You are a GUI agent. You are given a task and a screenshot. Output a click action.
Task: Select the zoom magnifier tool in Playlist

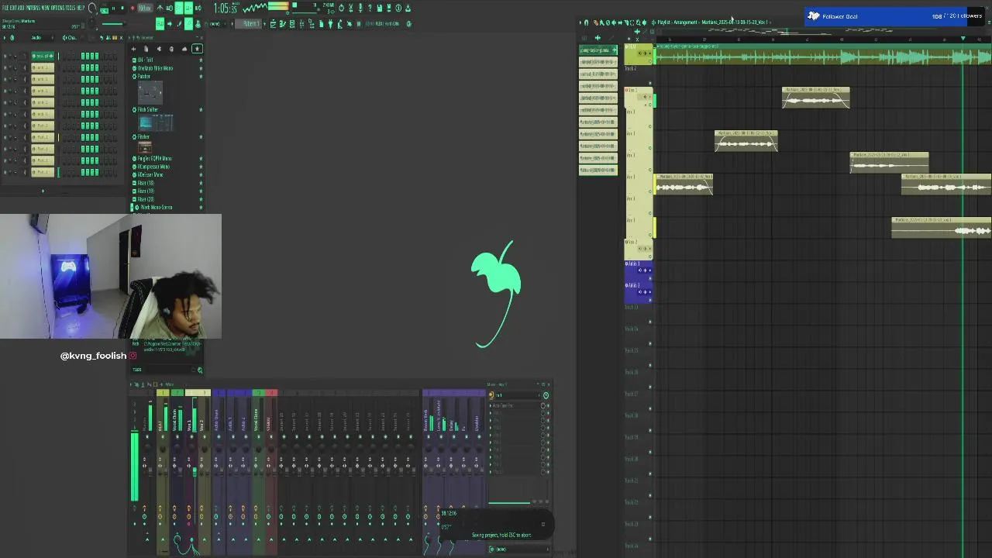coord(638,22)
